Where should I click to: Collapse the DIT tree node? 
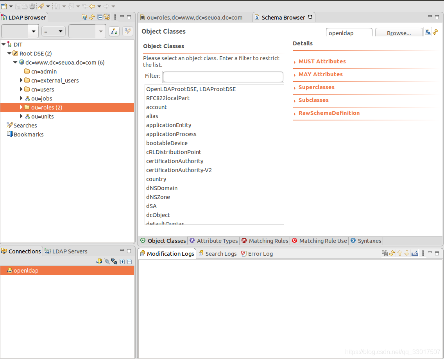[x=4, y=44]
